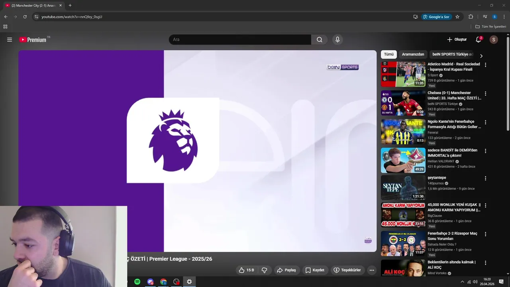The height and width of the screenshot is (287, 510).
Task: Bookmark this page with star icon
Action: click(x=457, y=17)
